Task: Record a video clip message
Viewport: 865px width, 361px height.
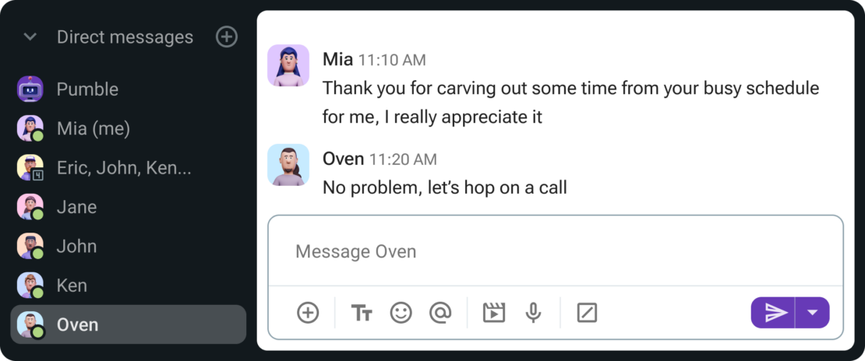Action: 494,313
